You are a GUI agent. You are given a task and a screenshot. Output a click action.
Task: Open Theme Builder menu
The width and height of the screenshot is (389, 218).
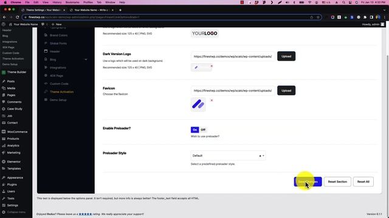tap(16, 72)
